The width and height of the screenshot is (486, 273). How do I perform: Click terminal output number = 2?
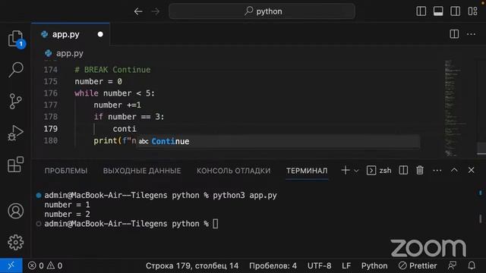pyautogui.click(x=67, y=214)
